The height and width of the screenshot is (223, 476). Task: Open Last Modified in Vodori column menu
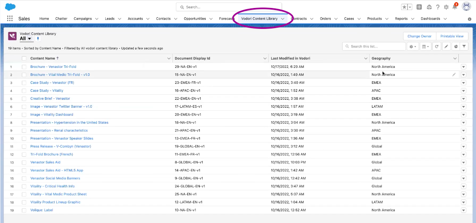pos(366,58)
